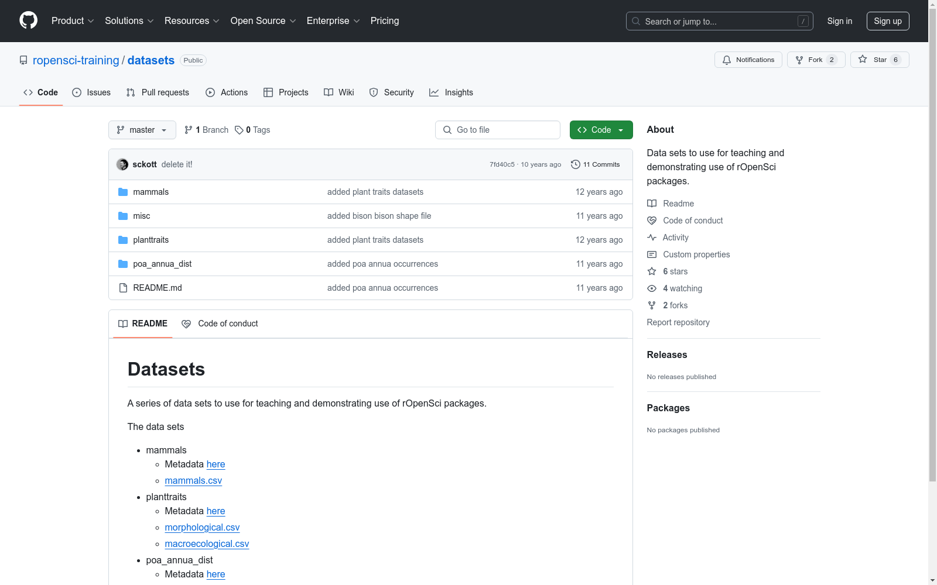Expand the Solutions menu

coord(129,20)
